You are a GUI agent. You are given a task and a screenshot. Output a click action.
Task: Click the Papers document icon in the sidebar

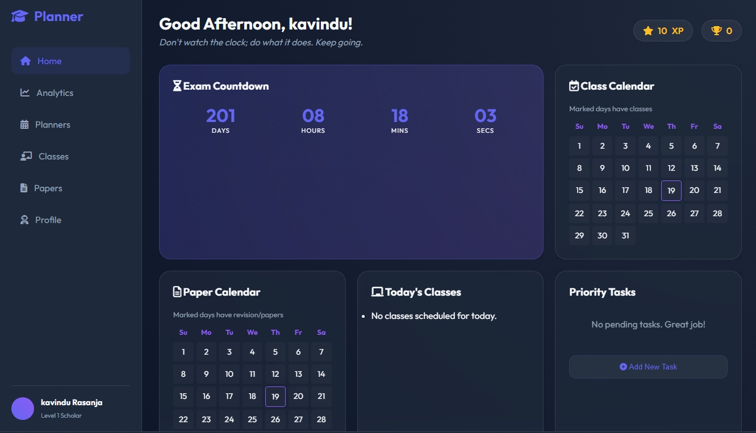(24, 188)
